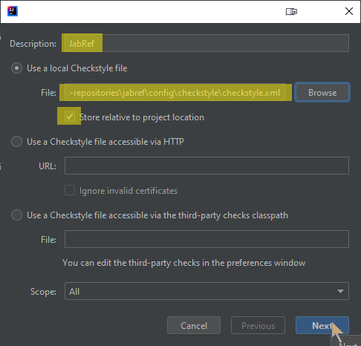This screenshot has height=346, width=361.
Task: Uncheck Store relative to project location
Action: point(70,117)
